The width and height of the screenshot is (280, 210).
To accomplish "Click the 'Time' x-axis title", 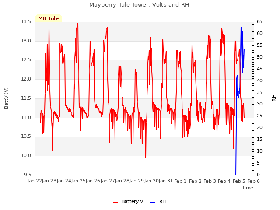I will coord(248,188).
